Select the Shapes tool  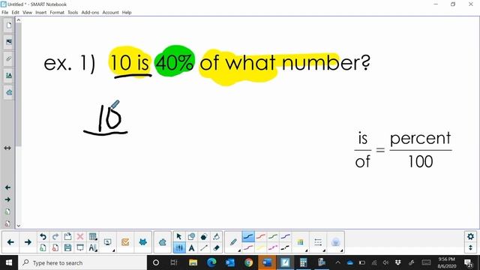click(192, 237)
